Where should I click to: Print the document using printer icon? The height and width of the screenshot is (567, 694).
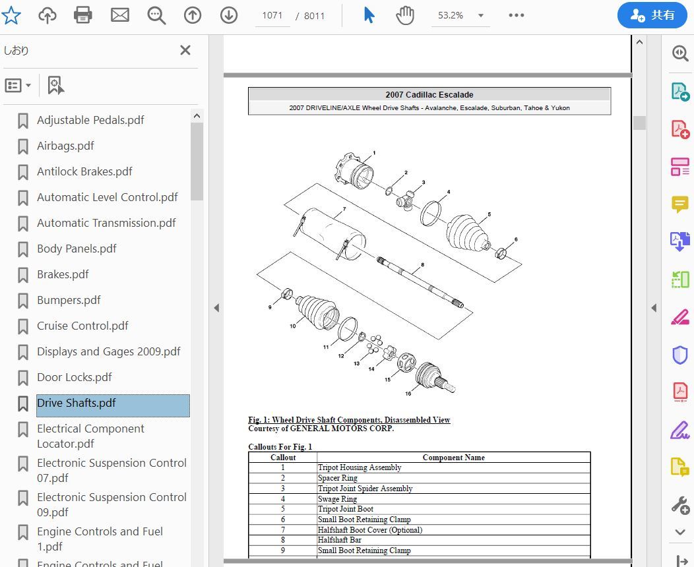(82, 15)
